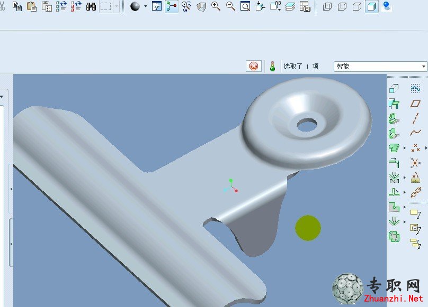Click the 选取了 1 项 status text
Screen dimensions: 428x307
pyautogui.click(x=301, y=67)
